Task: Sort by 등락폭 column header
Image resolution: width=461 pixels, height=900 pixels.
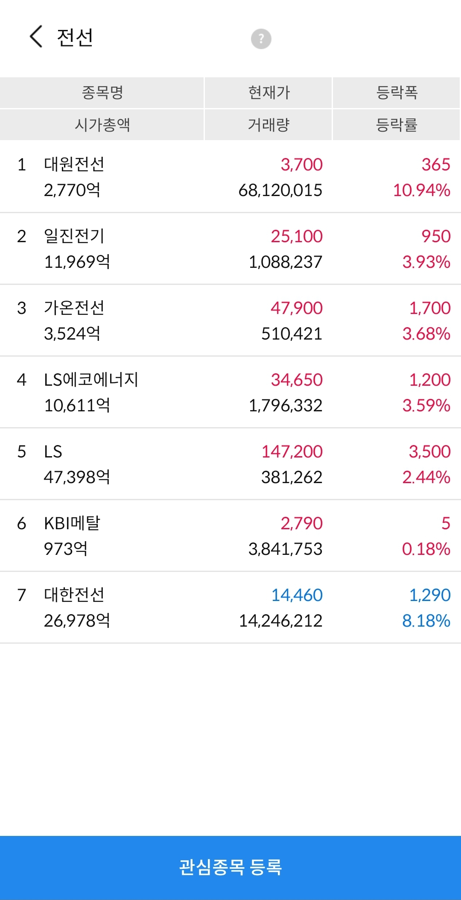Action: tap(397, 93)
